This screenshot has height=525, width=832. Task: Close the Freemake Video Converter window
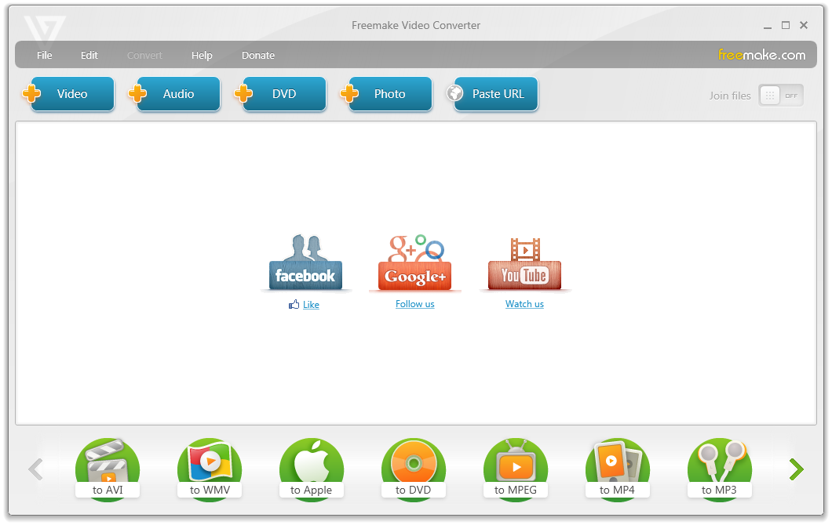point(804,25)
